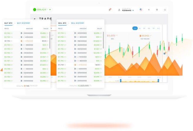
Task: Switch to the Buy History tab
Action: [x=23, y=23]
